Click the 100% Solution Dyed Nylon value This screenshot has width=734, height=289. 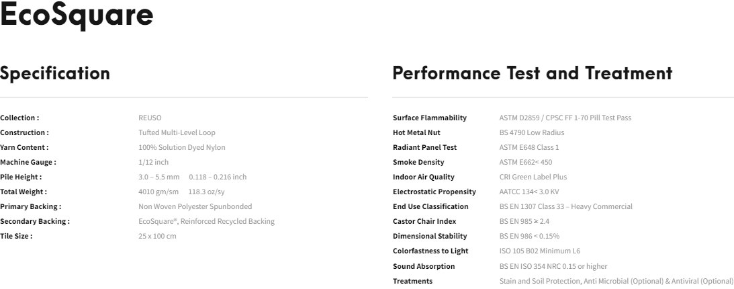(181, 147)
